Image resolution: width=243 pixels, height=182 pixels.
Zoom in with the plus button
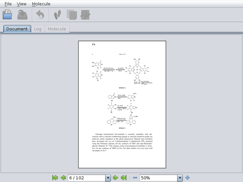point(187,178)
